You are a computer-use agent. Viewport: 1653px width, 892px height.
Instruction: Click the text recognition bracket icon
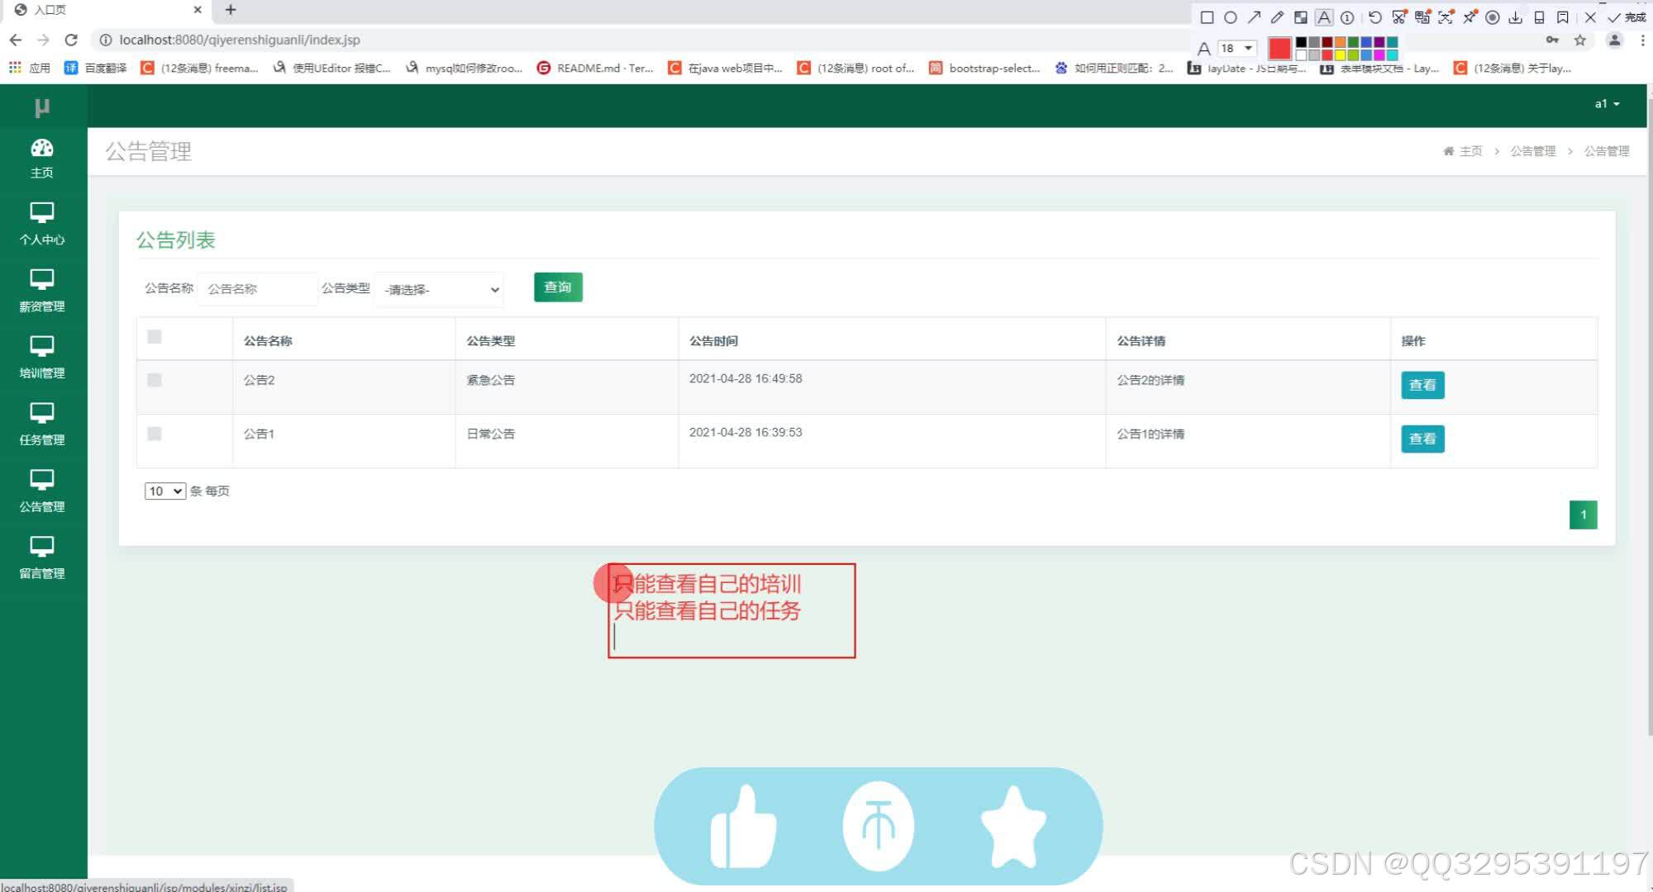point(1446,17)
